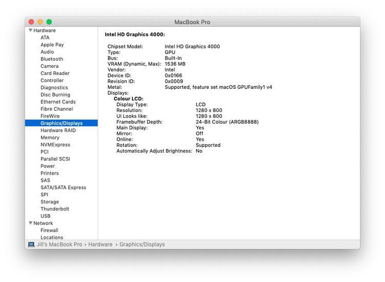Open the ATA hardware entry
Viewport: 385px width, 282px height.
pos(45,37)
